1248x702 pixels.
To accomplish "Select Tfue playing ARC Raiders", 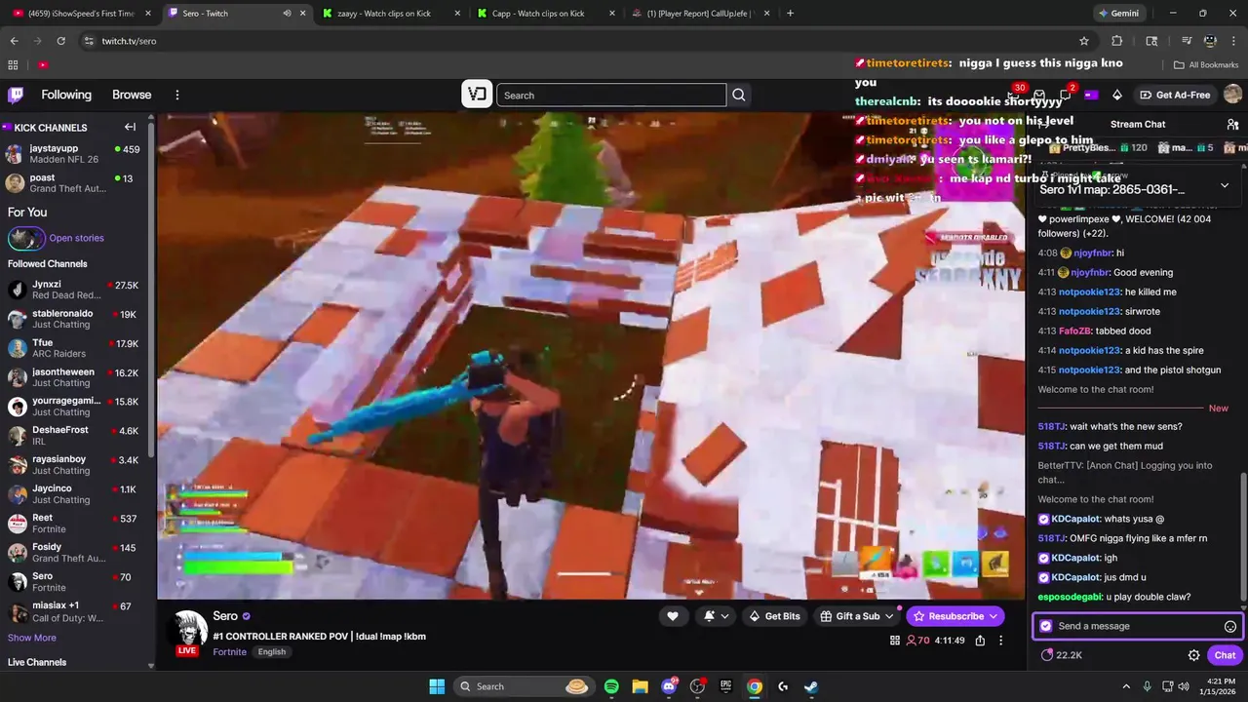I will pos(74,348).
